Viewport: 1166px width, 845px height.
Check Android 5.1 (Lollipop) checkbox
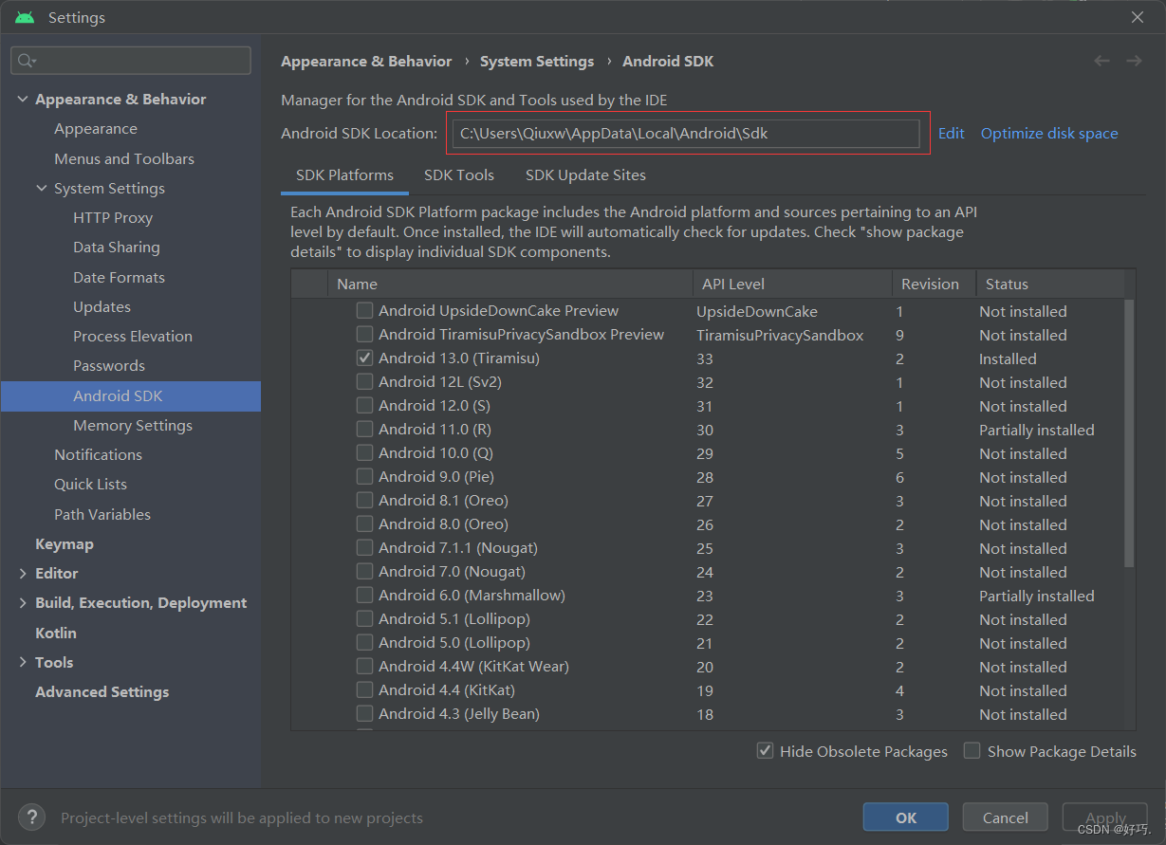pyautogui.click(x=364, y=618)
